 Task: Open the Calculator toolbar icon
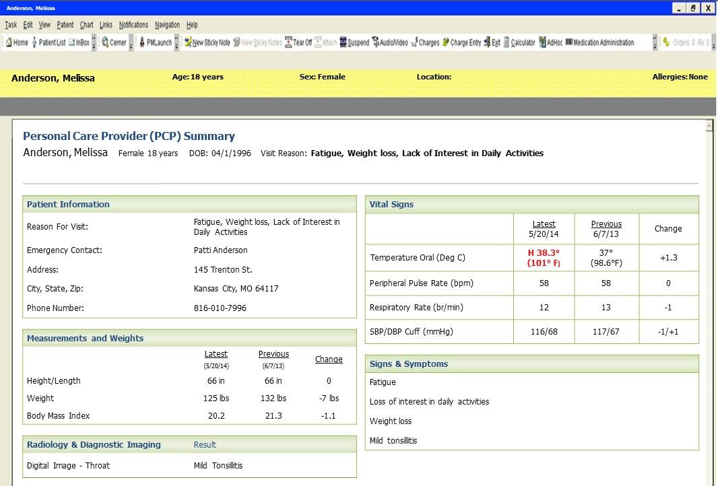coord(519,42)
